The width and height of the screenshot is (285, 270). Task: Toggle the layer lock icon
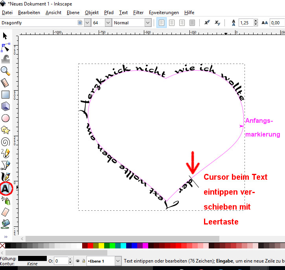[84, 261]
